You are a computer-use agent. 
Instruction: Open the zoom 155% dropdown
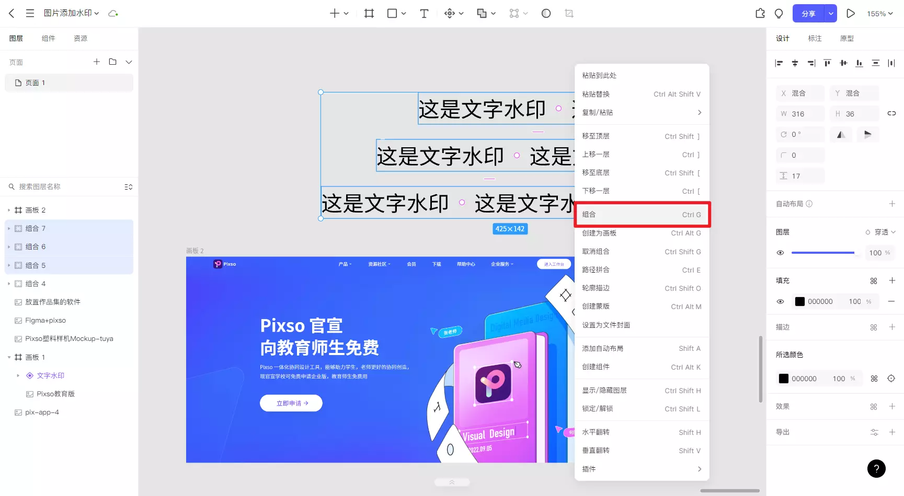[880, 14]
